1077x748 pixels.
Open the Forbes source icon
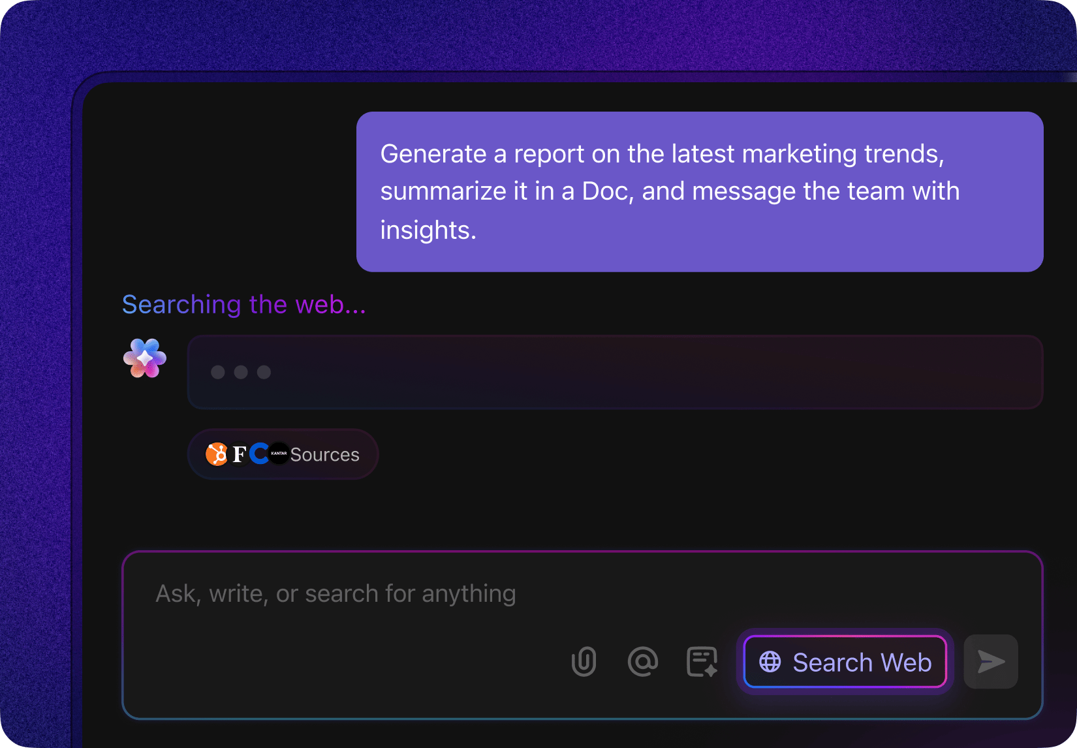pyautogui.click(x=240, y=453)
